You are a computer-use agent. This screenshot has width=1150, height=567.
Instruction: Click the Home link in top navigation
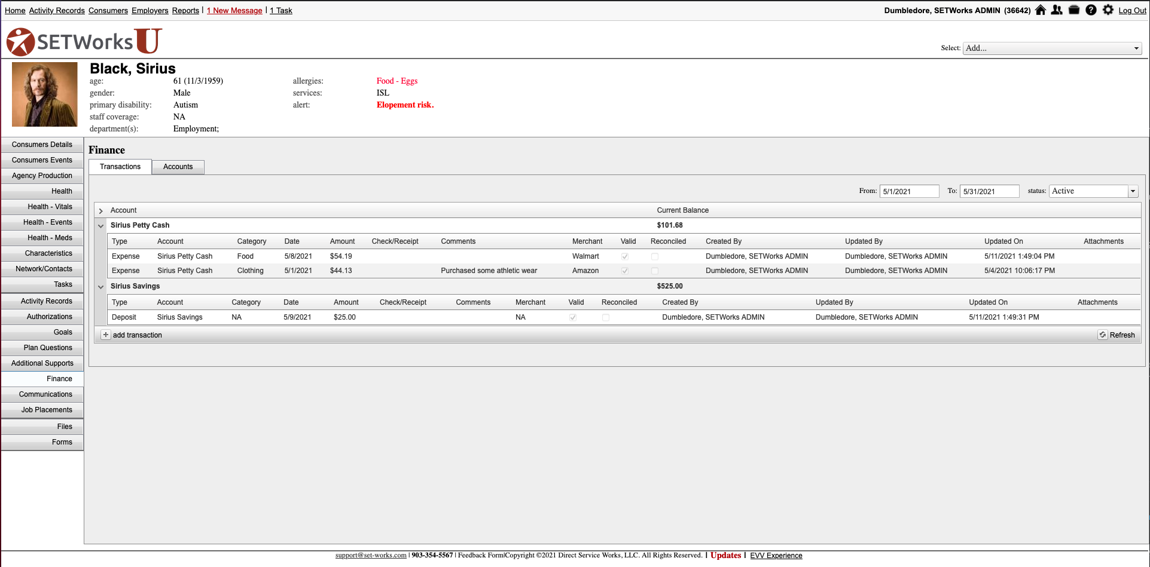coord(15,11)
